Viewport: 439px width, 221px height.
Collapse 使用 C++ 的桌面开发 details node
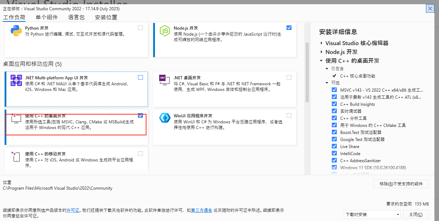tap(321, 61)
